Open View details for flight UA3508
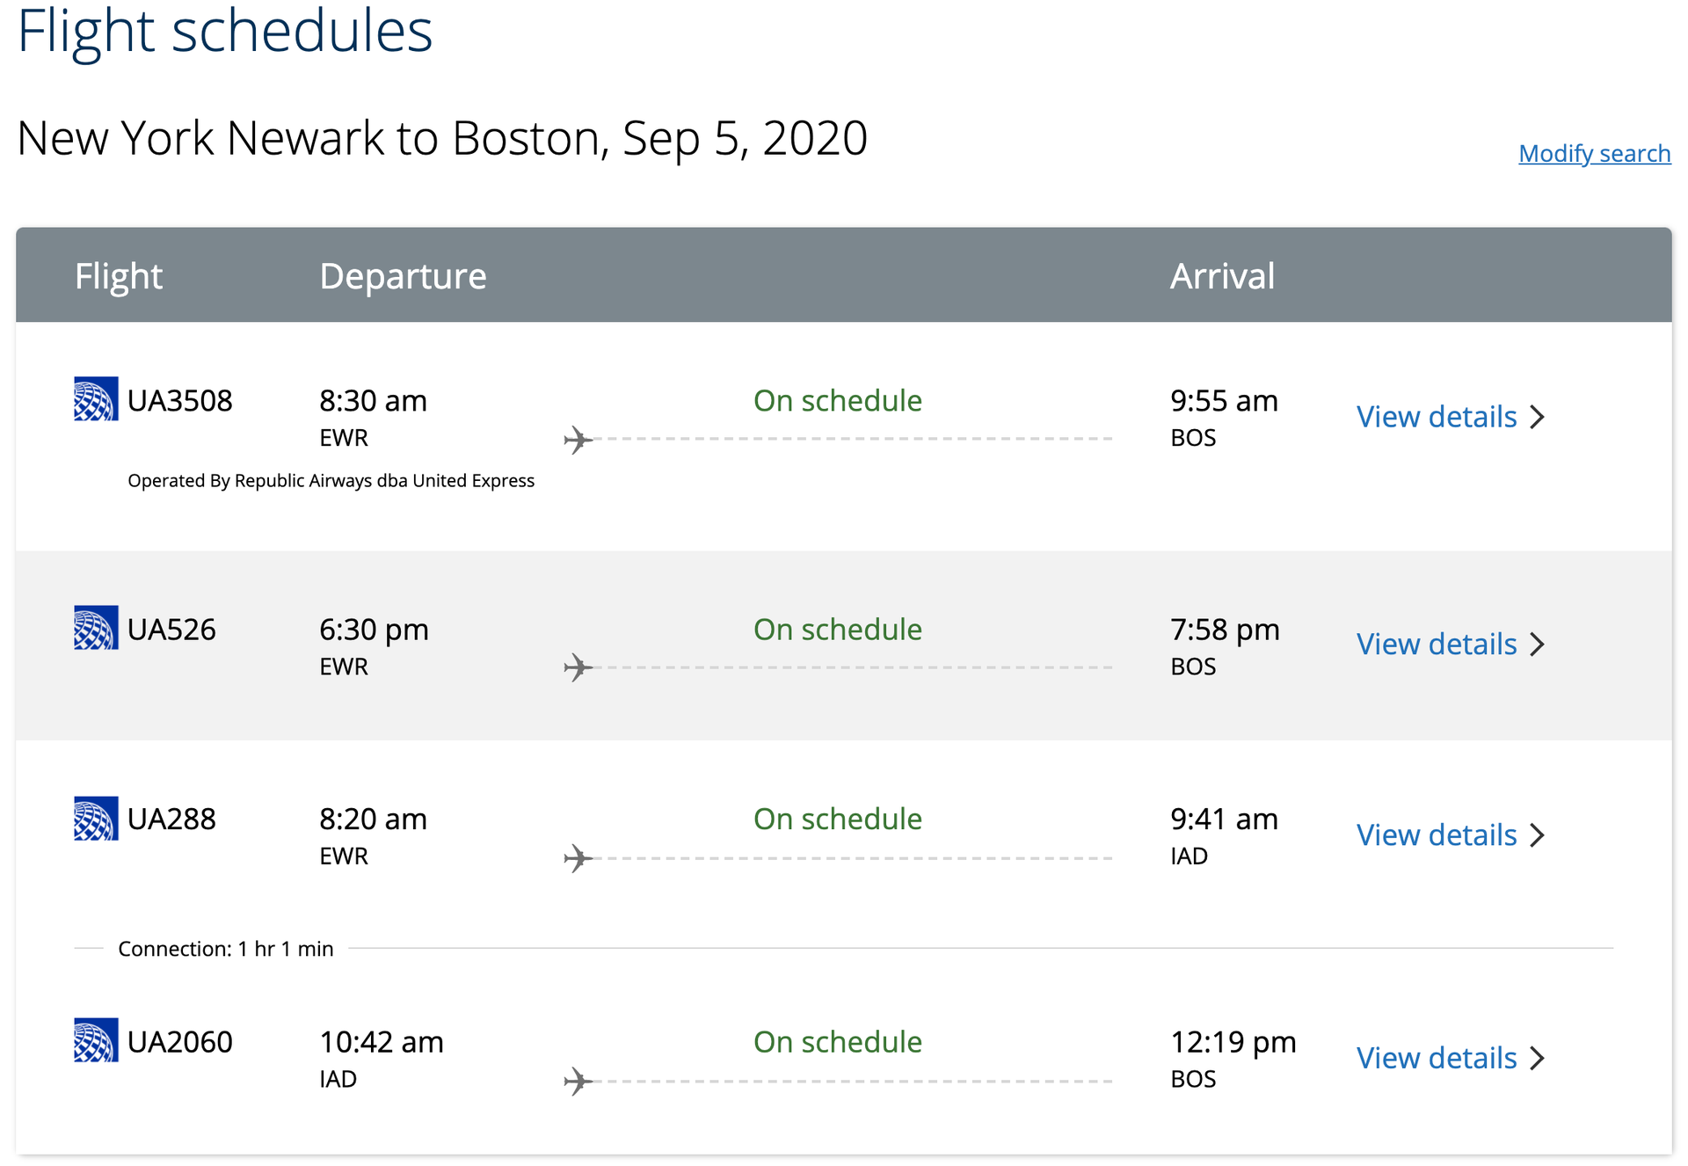 (x=1436, y=417)
